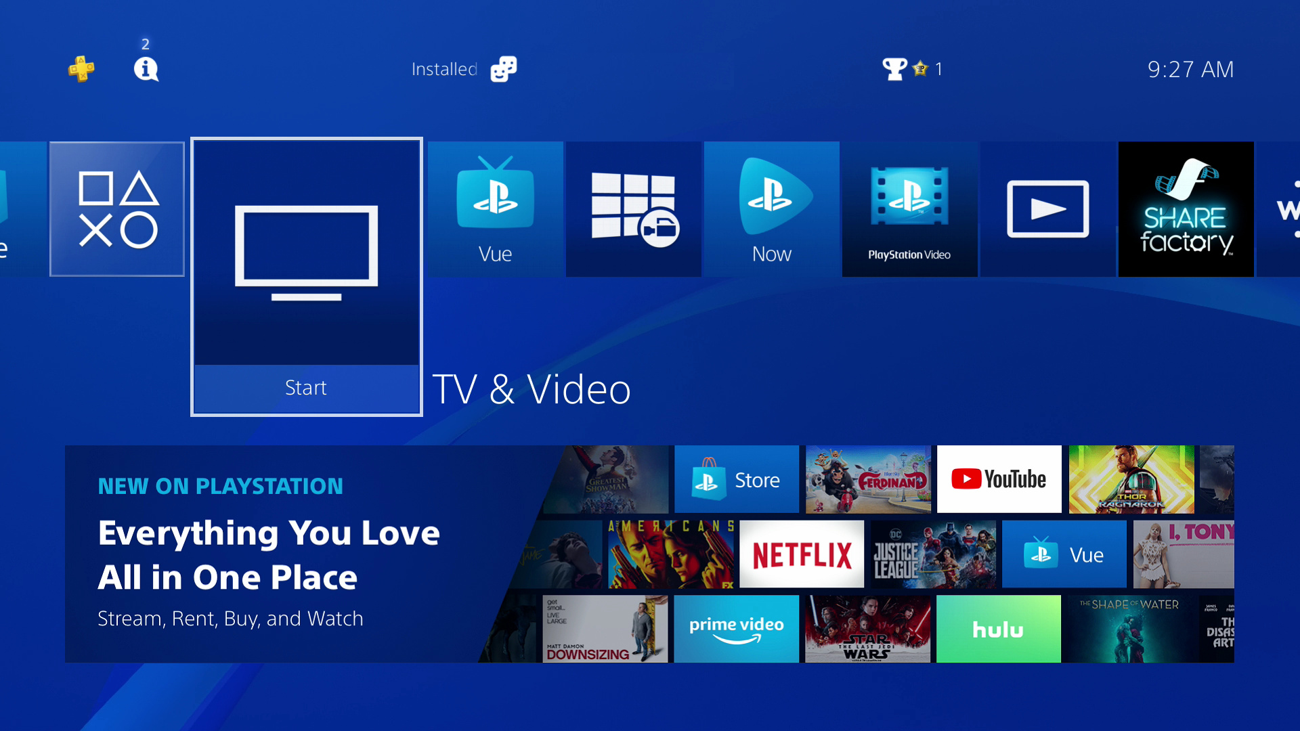Click PS Plus subscription icon
Screen dimensions: 1300x731
coord(82,69)
